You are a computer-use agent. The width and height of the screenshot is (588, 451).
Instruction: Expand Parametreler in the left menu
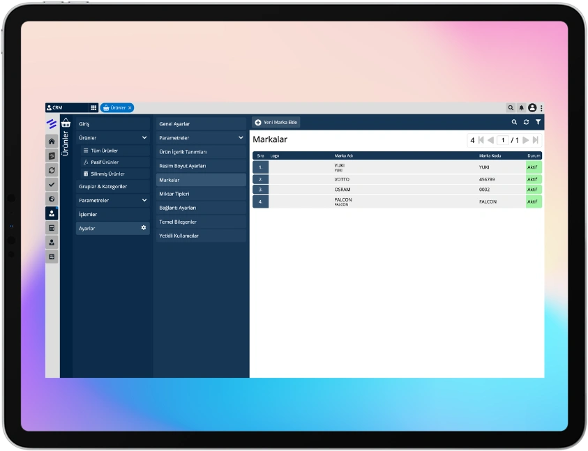(x=144, y=200)
